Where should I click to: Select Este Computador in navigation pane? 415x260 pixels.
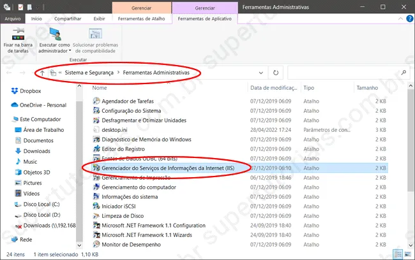point(36,119)
